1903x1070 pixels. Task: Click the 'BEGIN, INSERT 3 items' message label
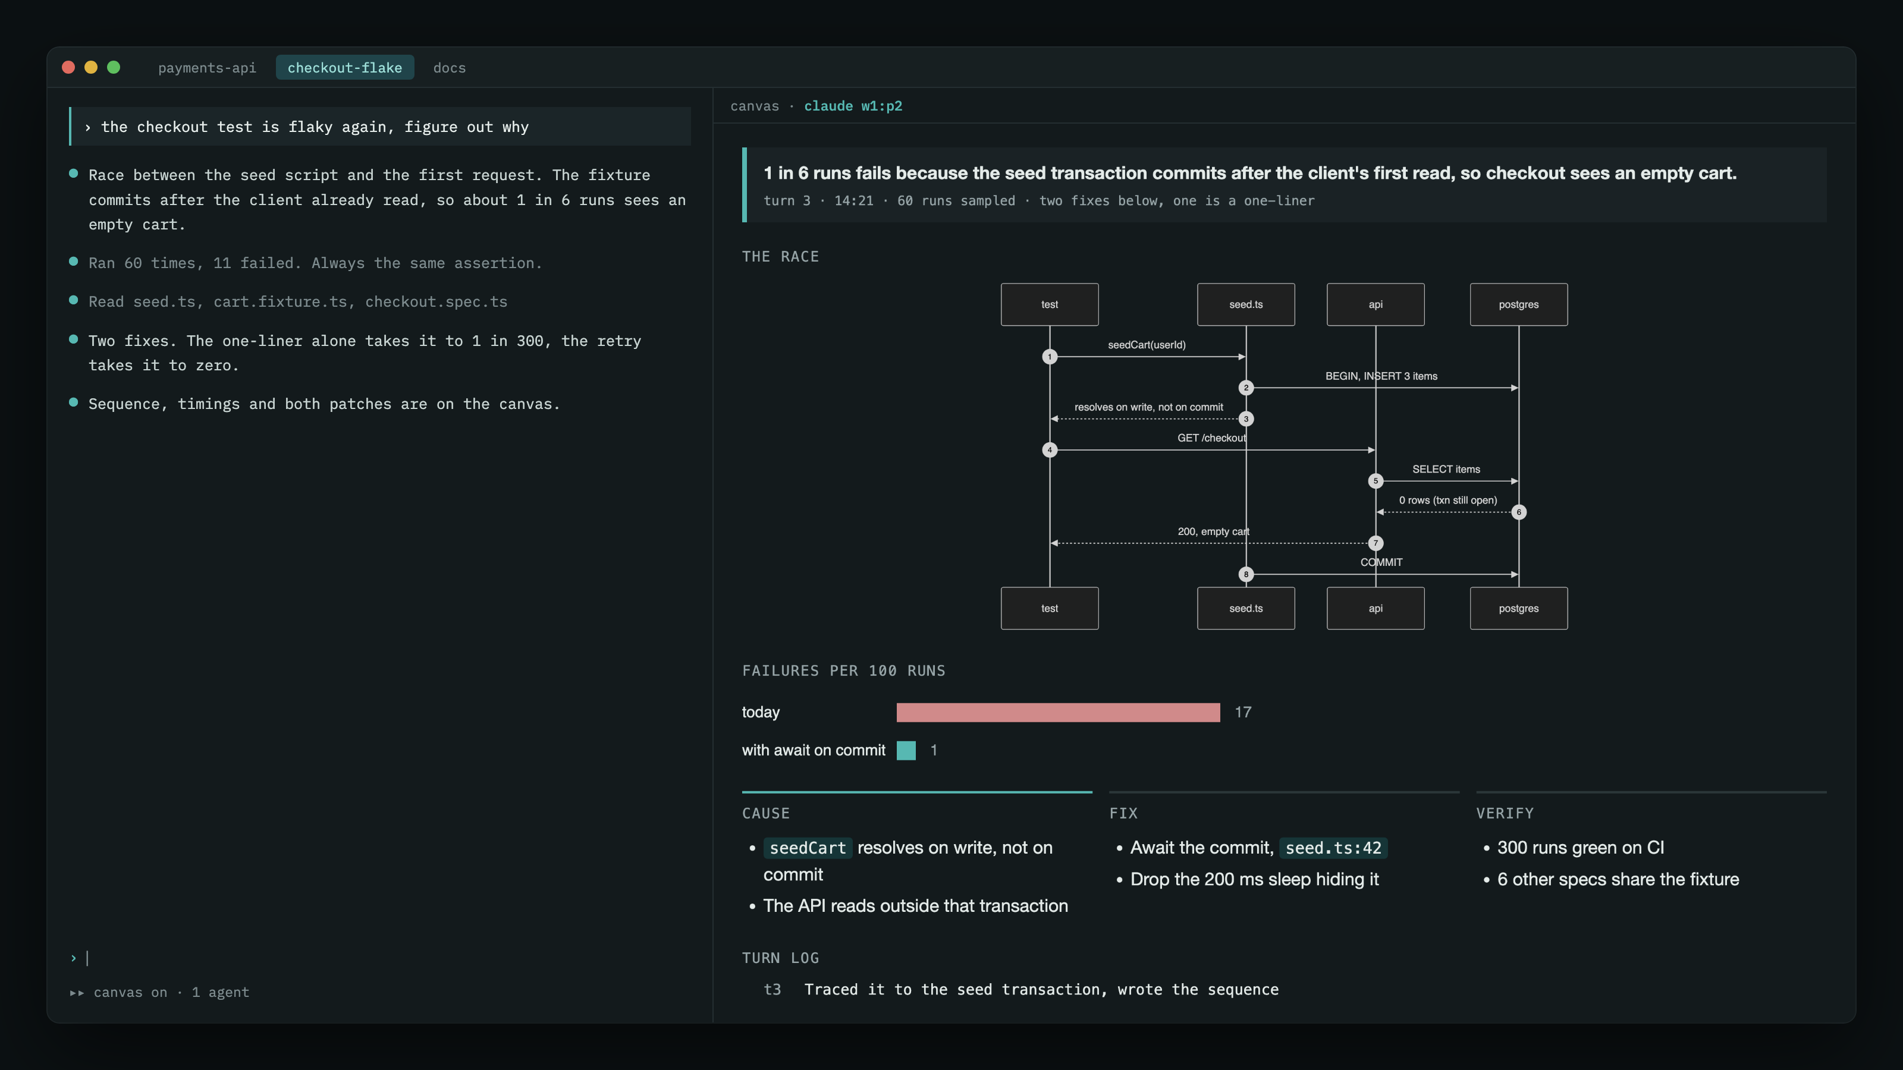[x=1381, y=376]
